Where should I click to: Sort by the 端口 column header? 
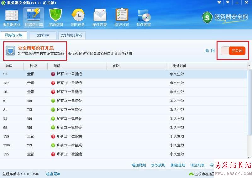(12, 66)
